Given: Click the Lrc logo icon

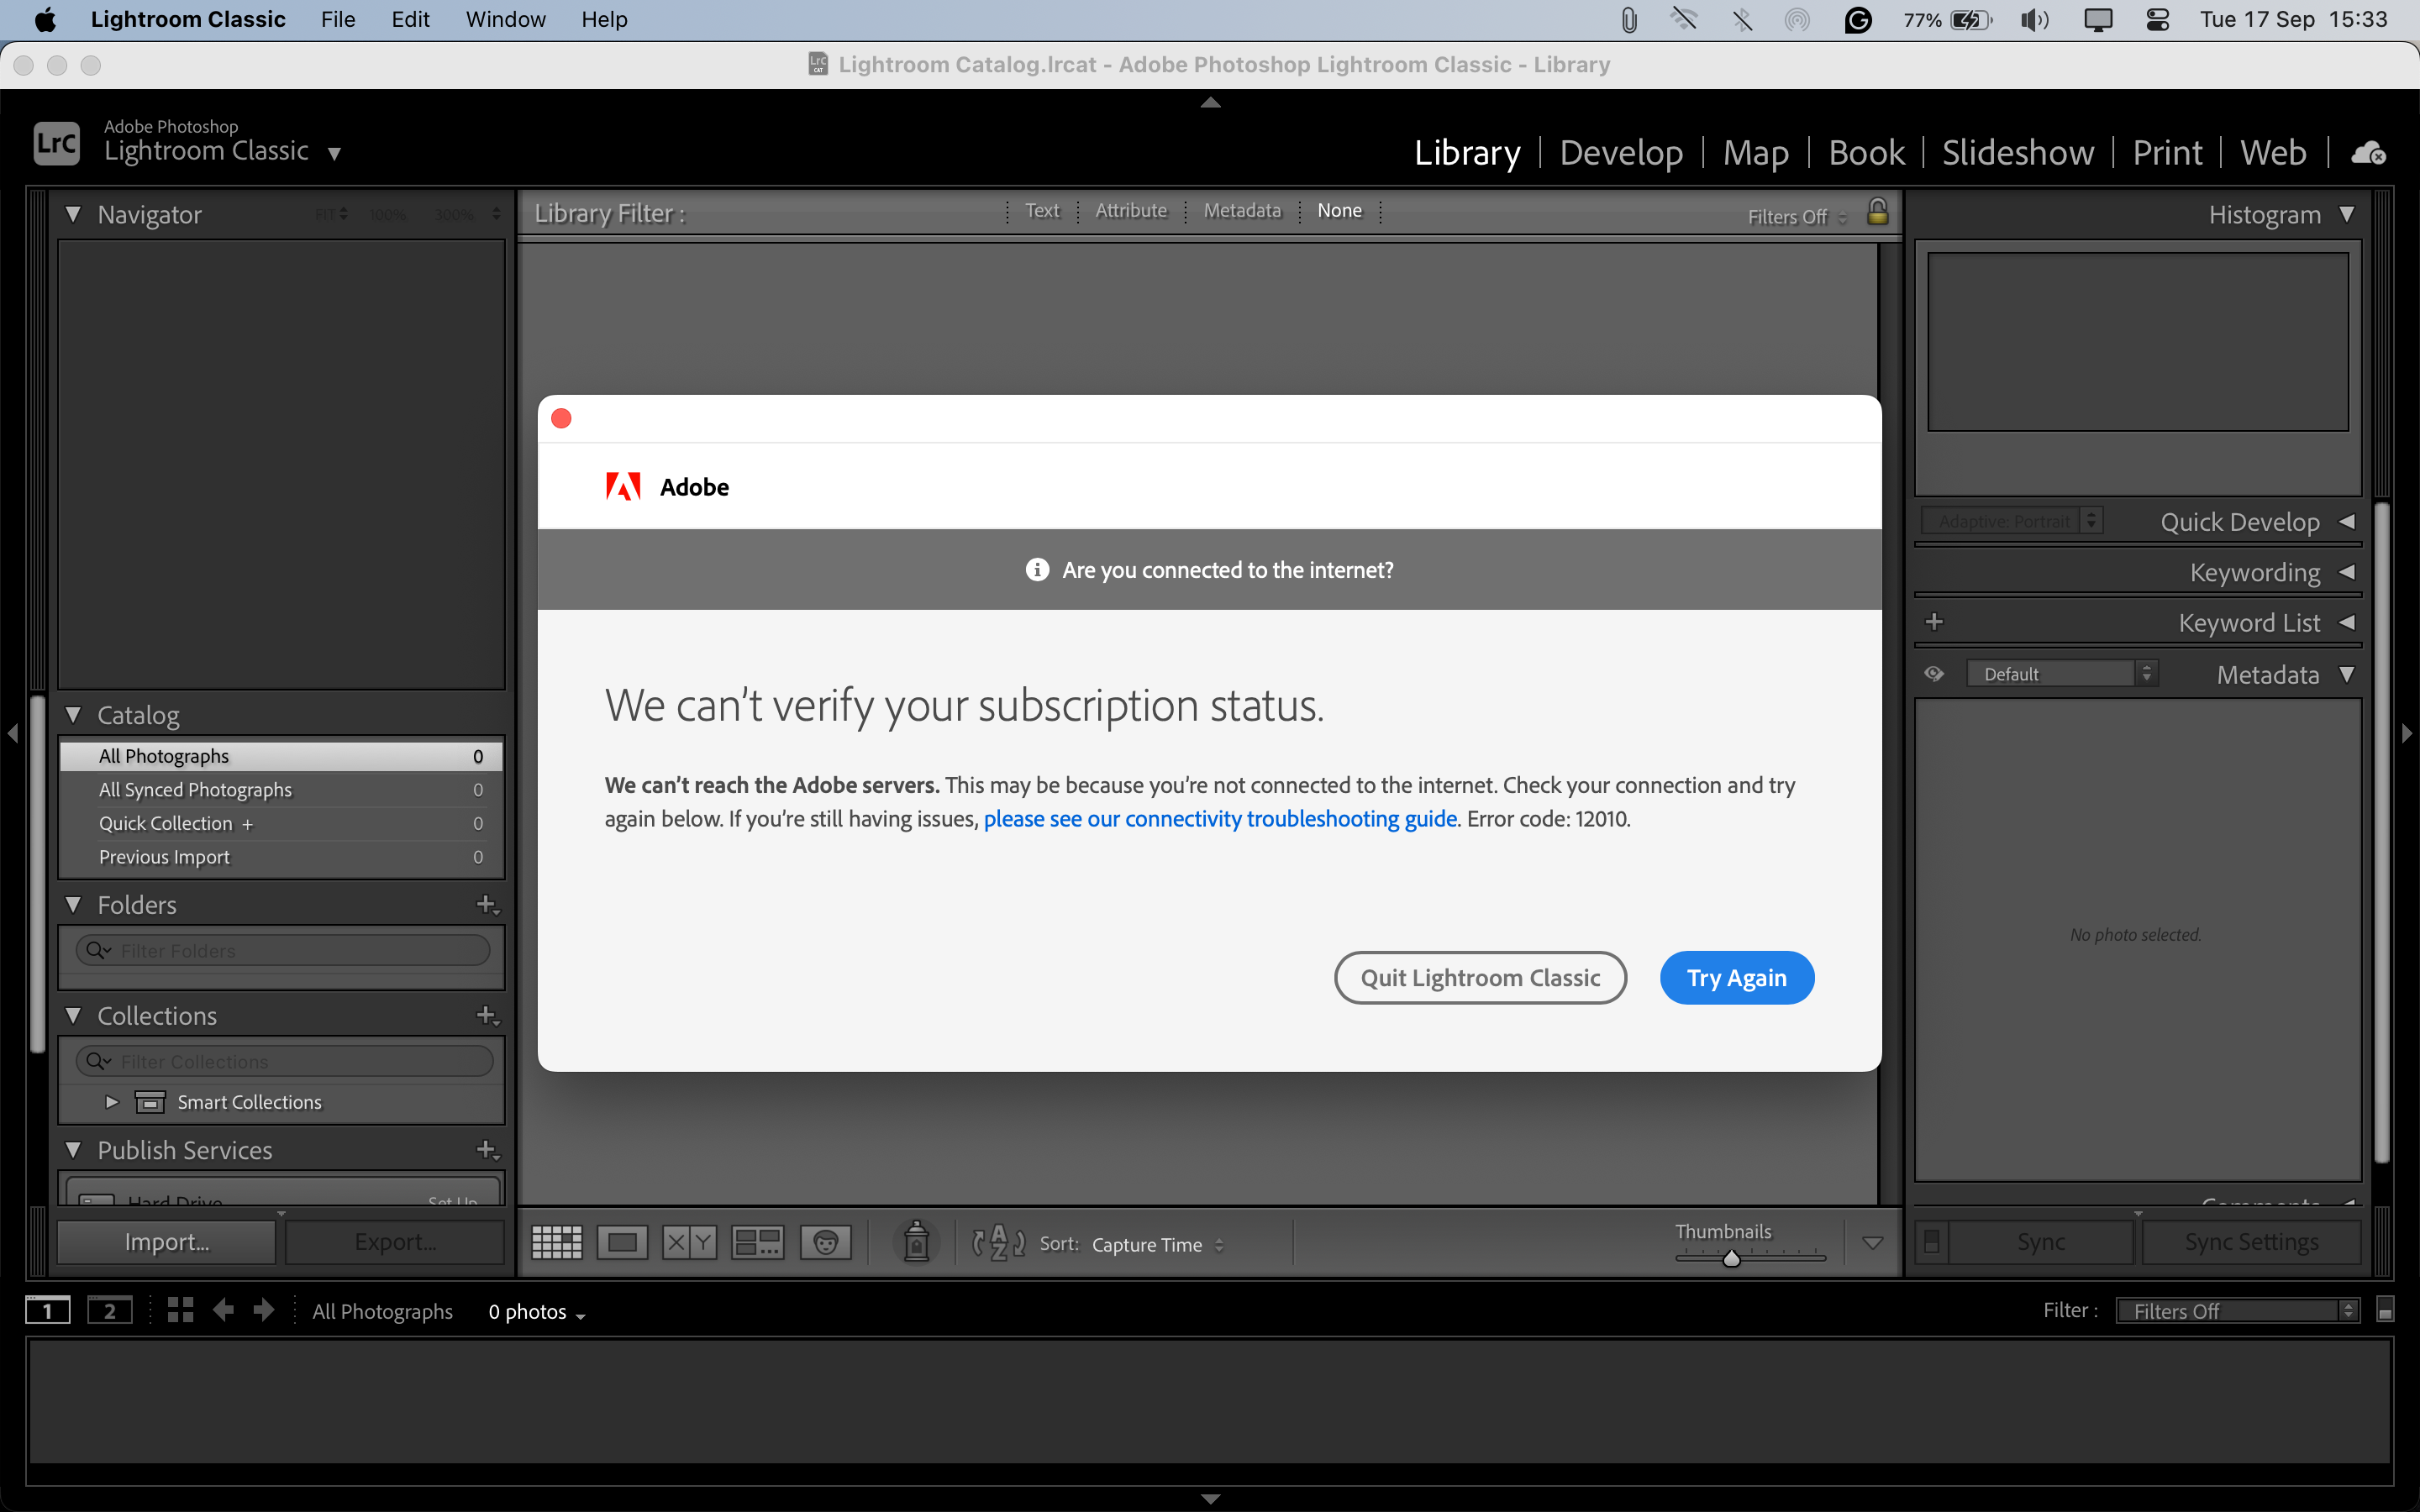Looking at the screenshot, I should coord(56,144).
